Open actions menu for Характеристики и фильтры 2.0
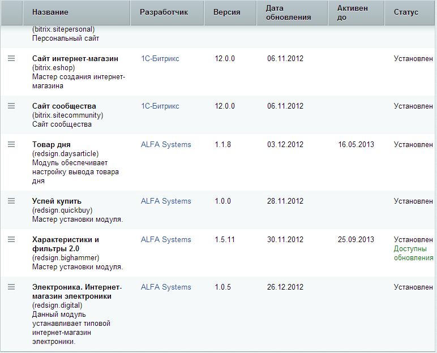The width and height of the screenshot is (437, 353). click(11, 239)
